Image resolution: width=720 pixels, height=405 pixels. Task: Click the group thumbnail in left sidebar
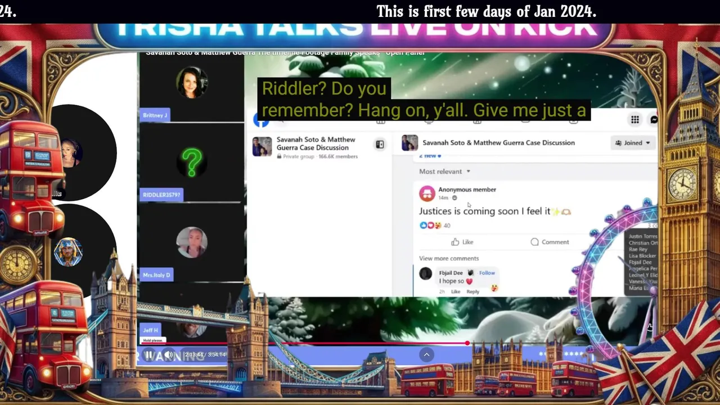pos(262,146)
